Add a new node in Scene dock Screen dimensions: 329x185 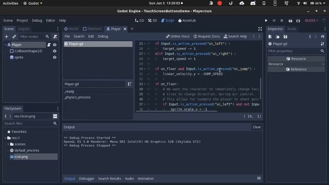[7, 36]
